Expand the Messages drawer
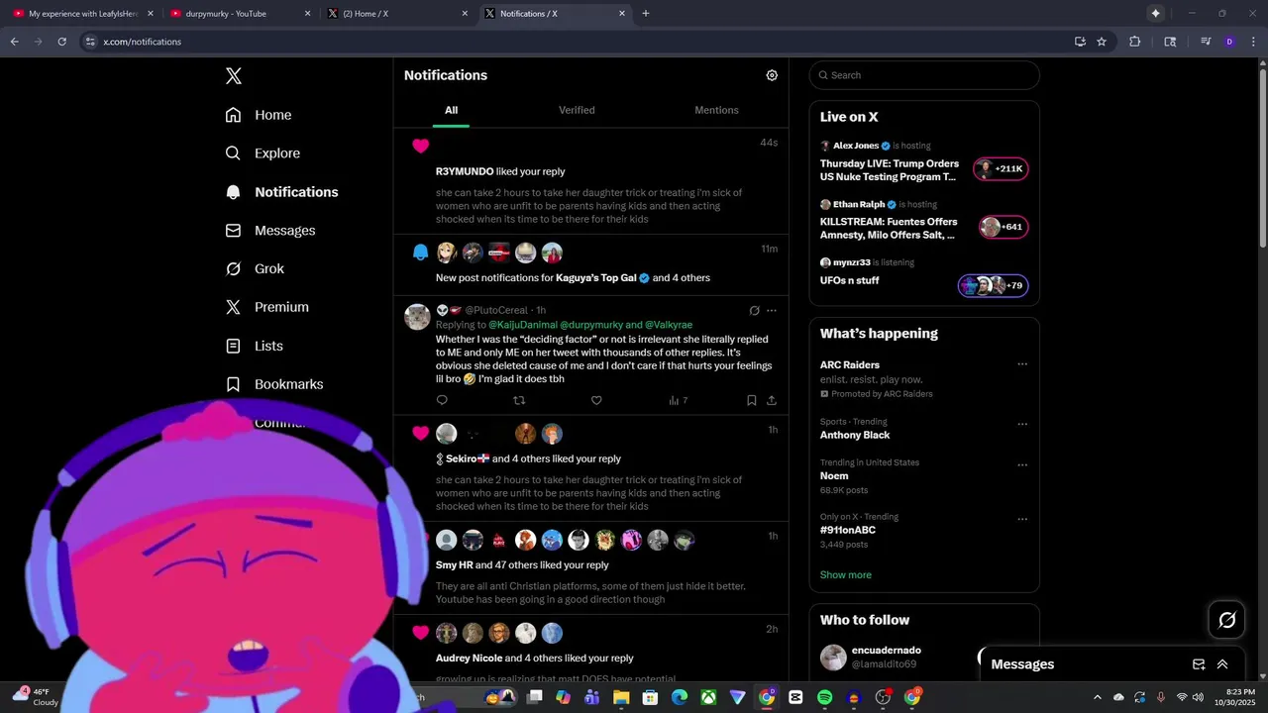 [x=1222, y=664]
